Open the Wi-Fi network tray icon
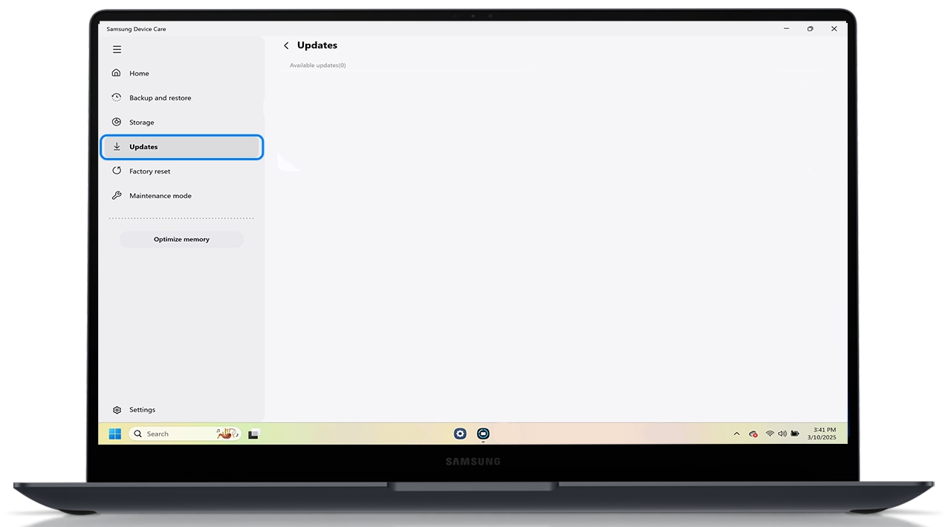Image resolution: width=951 pixels, height=527 pixels. [x=770, y=433]
